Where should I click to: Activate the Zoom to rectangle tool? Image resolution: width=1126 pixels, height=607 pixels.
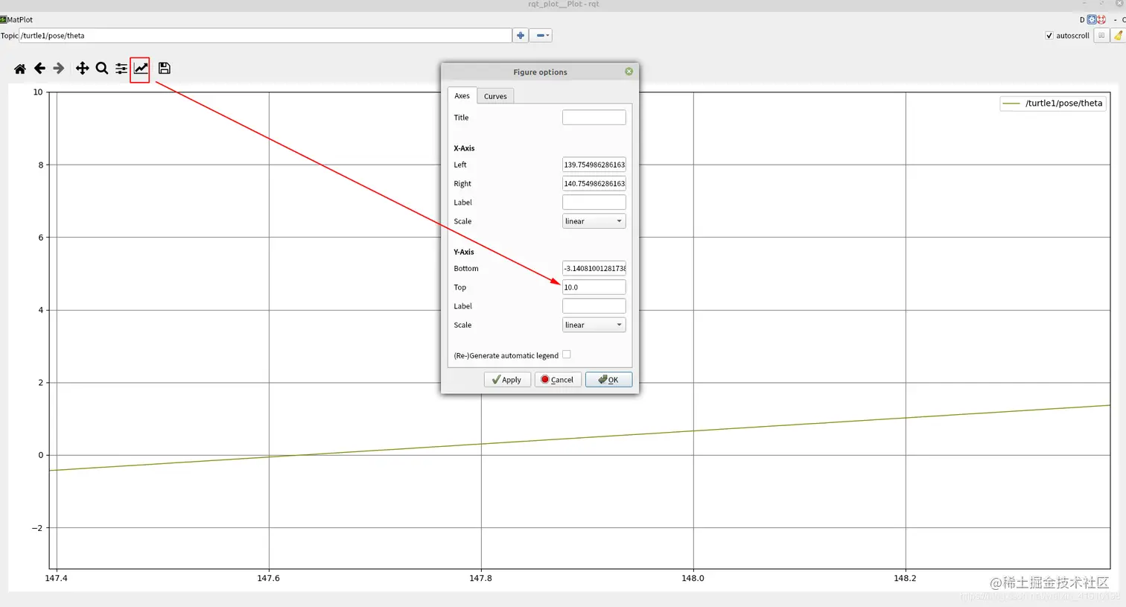(x=102, y=69)
